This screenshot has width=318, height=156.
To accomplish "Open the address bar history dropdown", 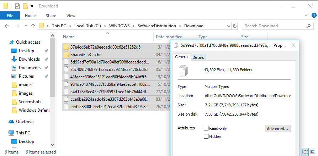I will click(229, 26).
